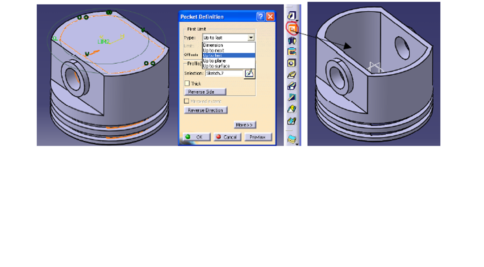Open the Hole tool

coord(291,62)
